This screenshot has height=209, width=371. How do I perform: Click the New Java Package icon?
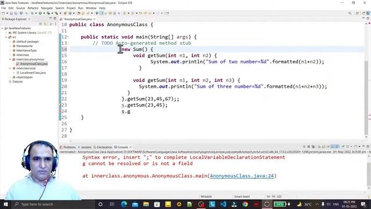click(65, 13)
